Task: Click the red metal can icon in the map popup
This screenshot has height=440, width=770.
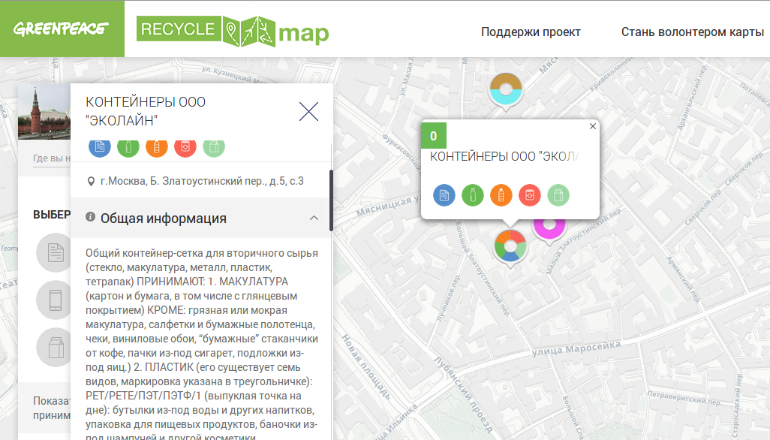Action: point(529,195)
